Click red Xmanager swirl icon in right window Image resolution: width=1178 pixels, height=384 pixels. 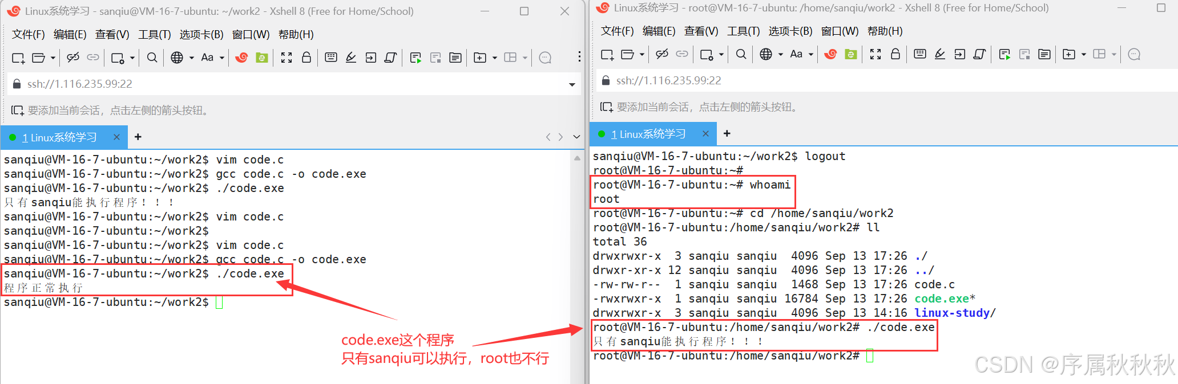click(x=831, y=54)
